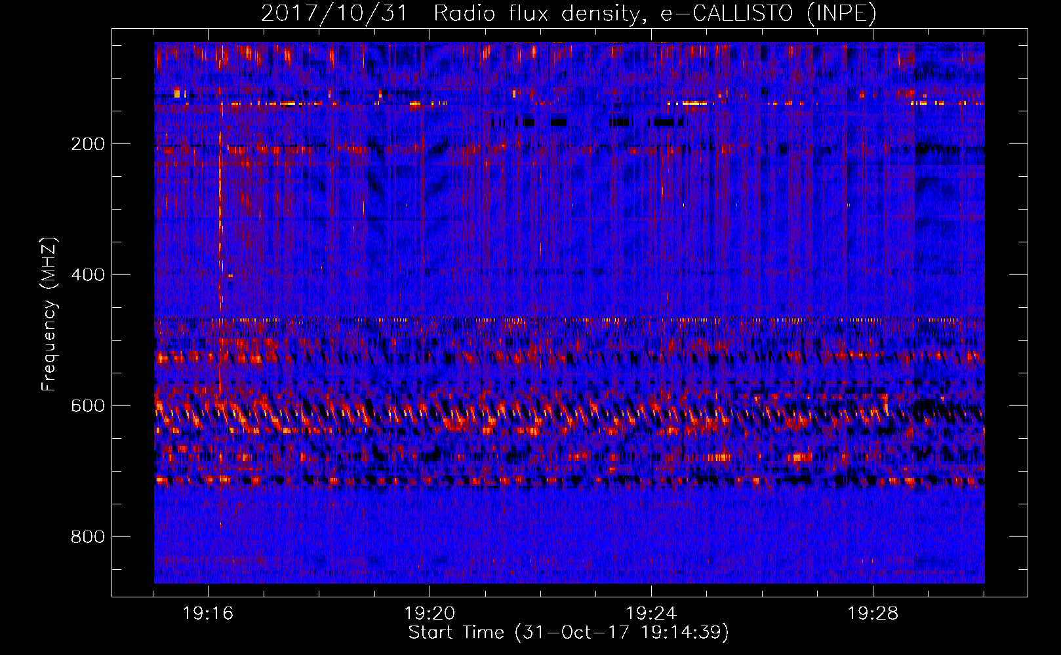Click the 400 frequency tick label
Screen dimensions: 1061x655
(x=88, y=275)
